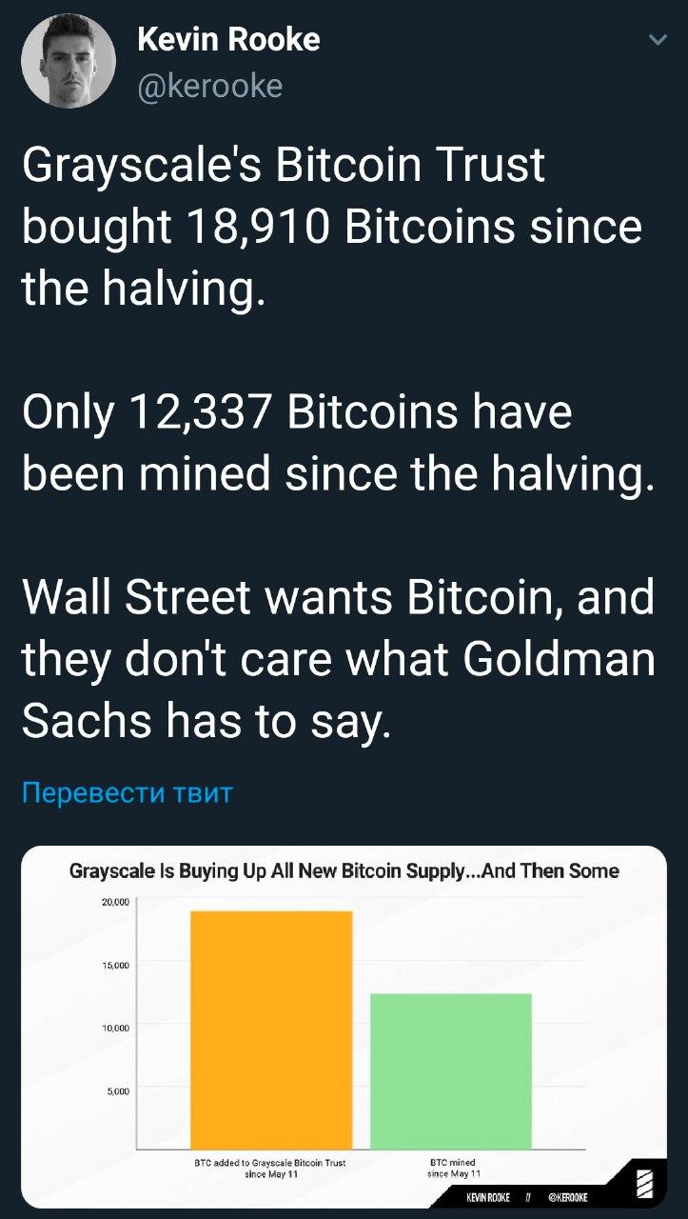Tap the chart title about Grayscale buying supply
This screenshot has width=688, height=1219.
coord(344,870)
